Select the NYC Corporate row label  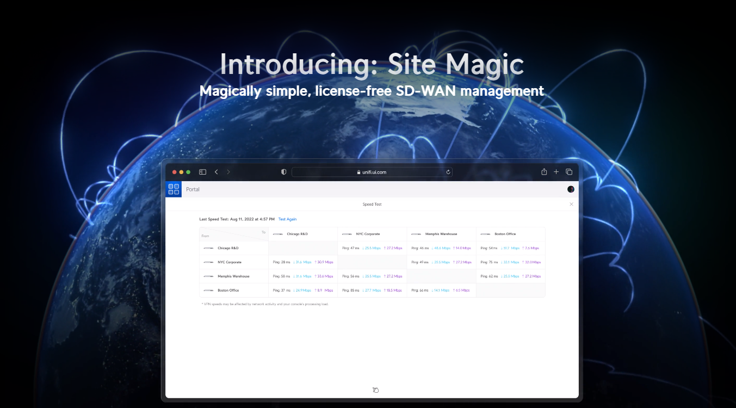coord(231,262)
